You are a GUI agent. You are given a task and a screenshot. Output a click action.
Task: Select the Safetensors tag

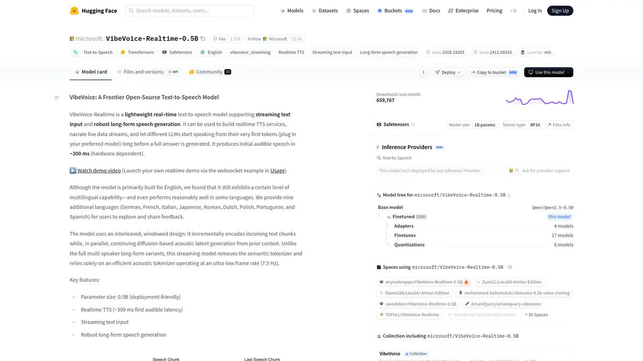tap(177, 52)
